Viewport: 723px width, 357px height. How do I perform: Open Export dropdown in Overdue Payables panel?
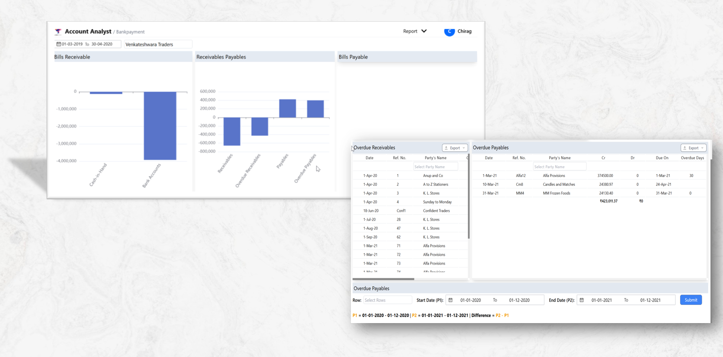pos(693,148)
